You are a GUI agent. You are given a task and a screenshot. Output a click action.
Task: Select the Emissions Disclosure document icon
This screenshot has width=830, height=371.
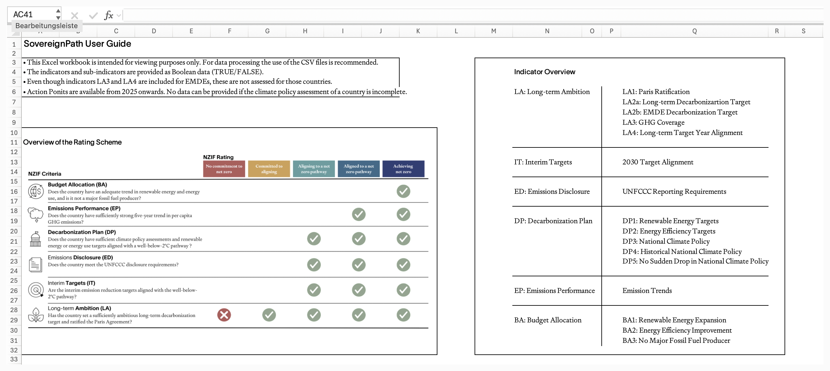coord(35,265)
